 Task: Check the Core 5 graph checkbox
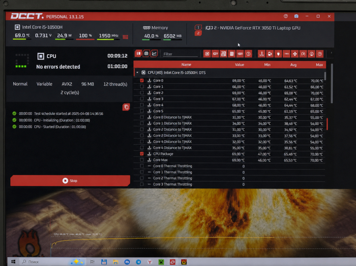tap(142, 111)
